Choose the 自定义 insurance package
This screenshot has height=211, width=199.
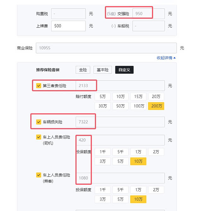(124, 70)
